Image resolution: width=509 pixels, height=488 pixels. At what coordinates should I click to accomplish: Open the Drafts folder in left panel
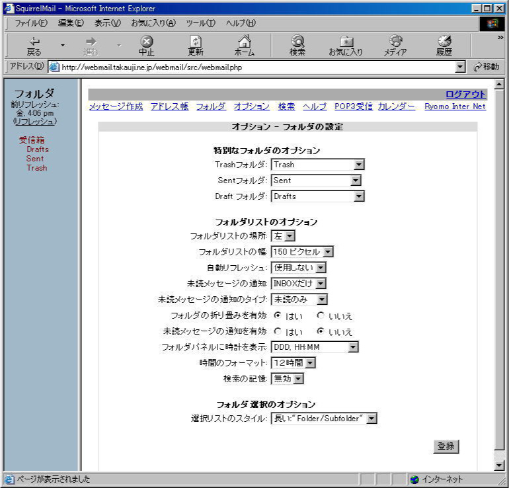point(38,149)
